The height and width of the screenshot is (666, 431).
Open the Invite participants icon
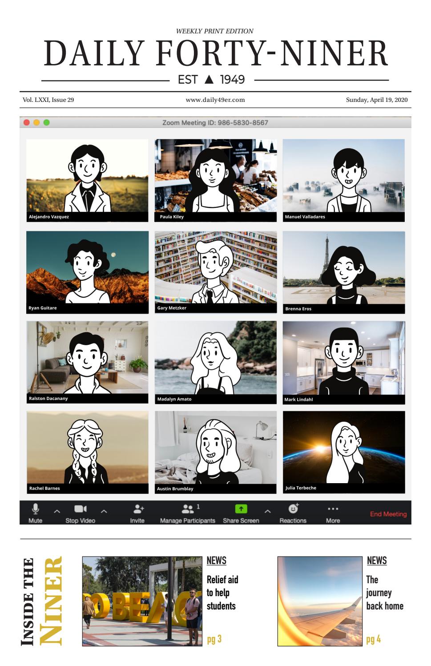138,509
